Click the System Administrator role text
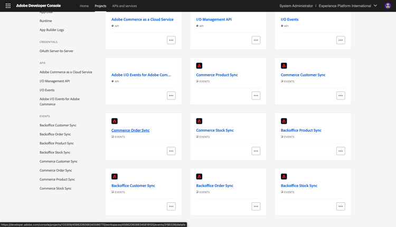 pos(296,6)
